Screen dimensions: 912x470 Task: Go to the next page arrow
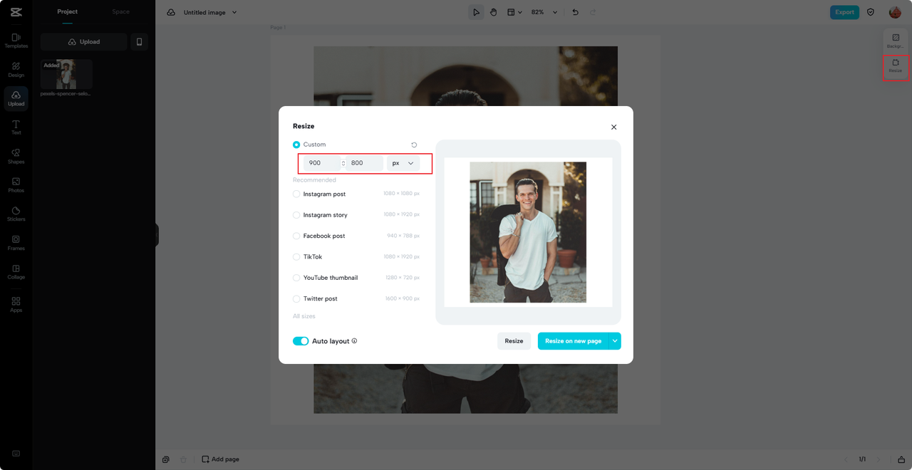click(x=879, y=459)
